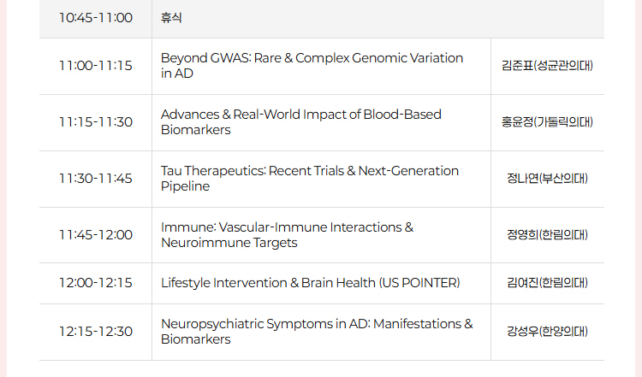Click speaker 김여진(한림의대)
The height and width of the screenshot is (377, 642).
pos(548,283)
